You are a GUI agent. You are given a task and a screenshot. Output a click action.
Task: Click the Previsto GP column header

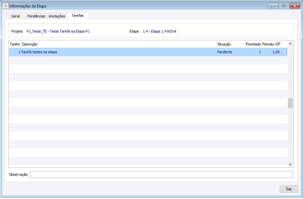[x=271, y=44]
